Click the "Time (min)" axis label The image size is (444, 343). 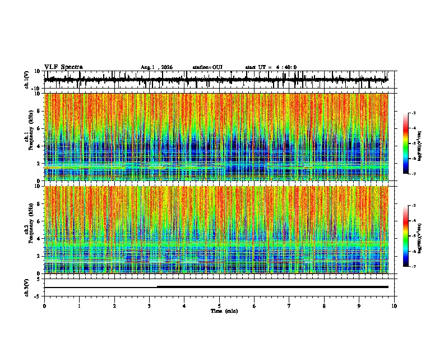(x=224, y=311)
